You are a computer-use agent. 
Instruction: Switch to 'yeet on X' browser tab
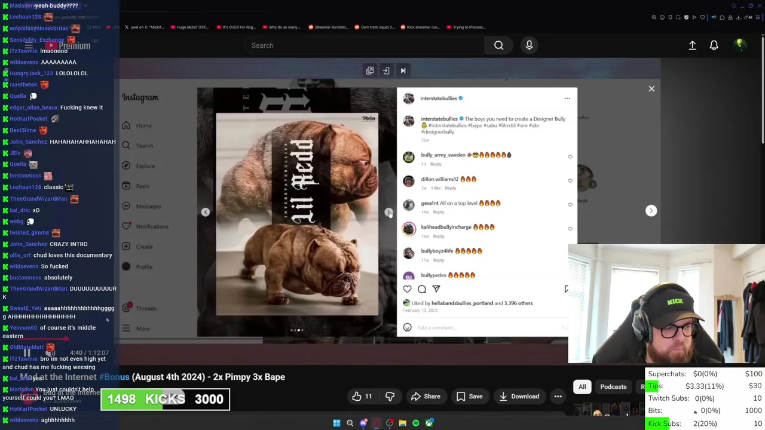tap(143, 27)
